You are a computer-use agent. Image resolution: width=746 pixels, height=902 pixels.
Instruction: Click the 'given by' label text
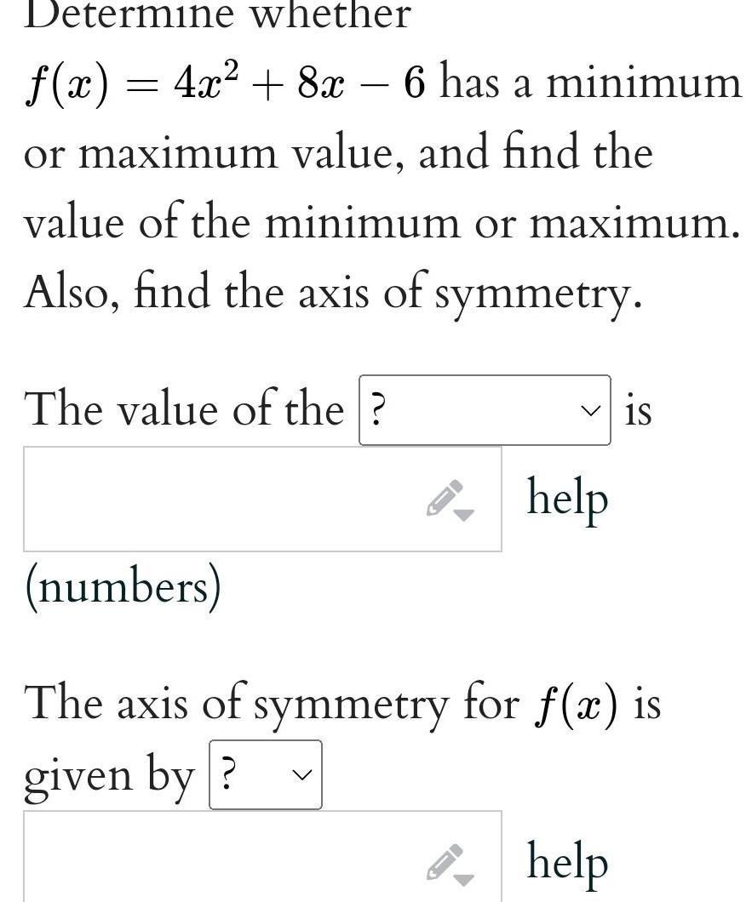coord(110,775)
